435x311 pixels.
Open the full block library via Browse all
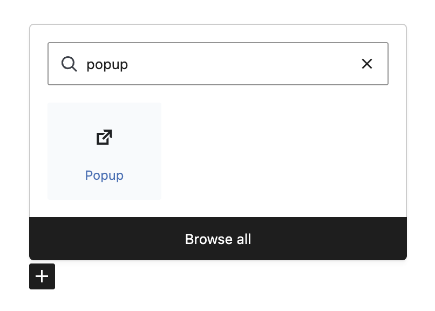[x=218, y=239]
